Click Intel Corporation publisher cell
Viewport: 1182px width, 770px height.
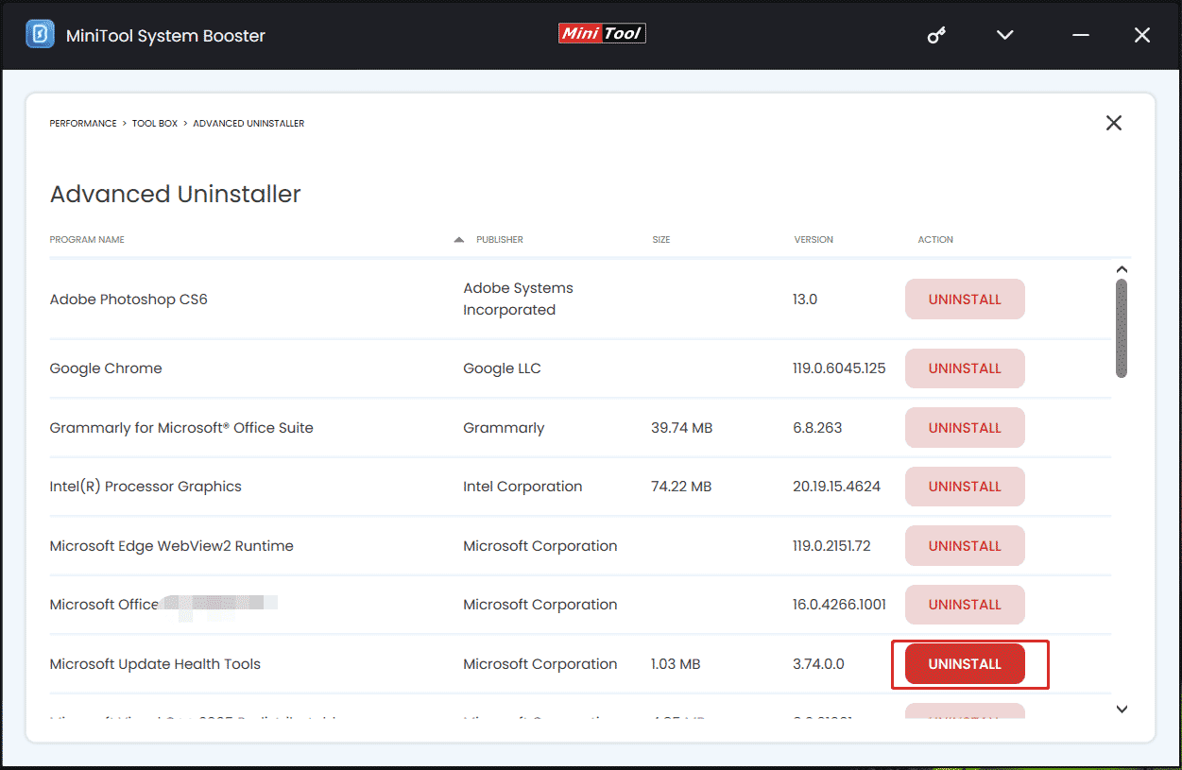click(x=522, y=487)
